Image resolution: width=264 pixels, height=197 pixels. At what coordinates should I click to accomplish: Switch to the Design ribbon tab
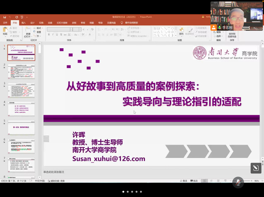(32, 23)
